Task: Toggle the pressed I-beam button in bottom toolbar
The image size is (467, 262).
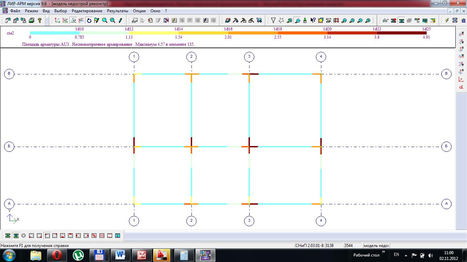Action: [x=15, y=235]
